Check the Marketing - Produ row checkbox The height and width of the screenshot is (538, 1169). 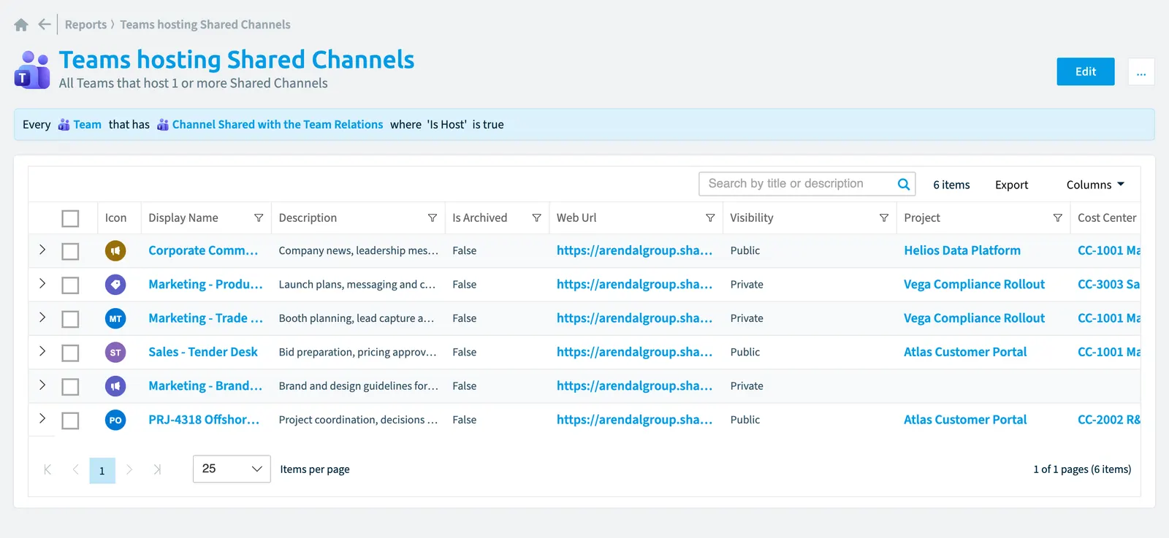point(70,285)
